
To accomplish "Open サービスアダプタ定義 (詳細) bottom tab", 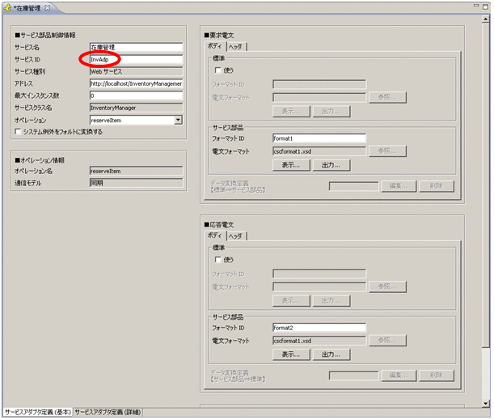I will tap(108, 412).
